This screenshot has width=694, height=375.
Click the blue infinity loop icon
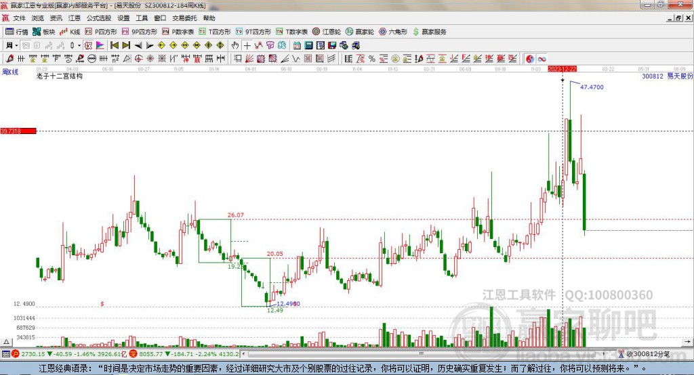[542, 58]
